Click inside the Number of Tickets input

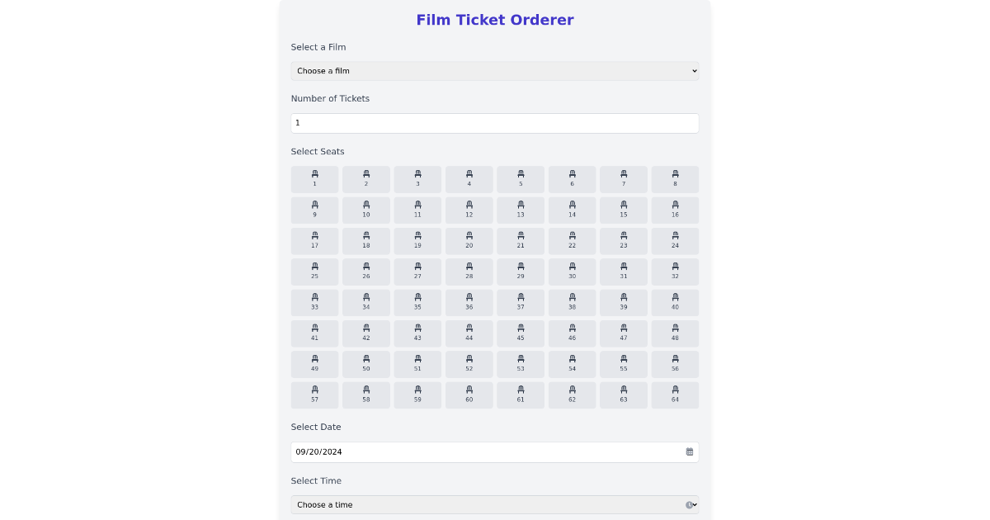pos(495,122)
